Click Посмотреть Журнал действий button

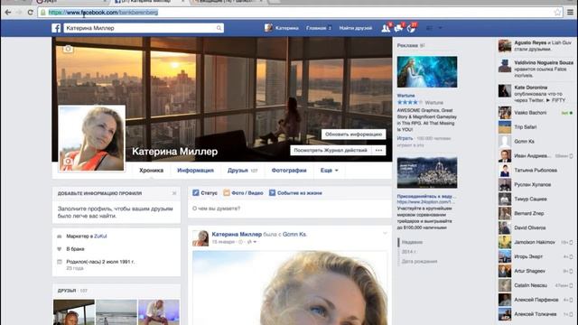[331, 151]
